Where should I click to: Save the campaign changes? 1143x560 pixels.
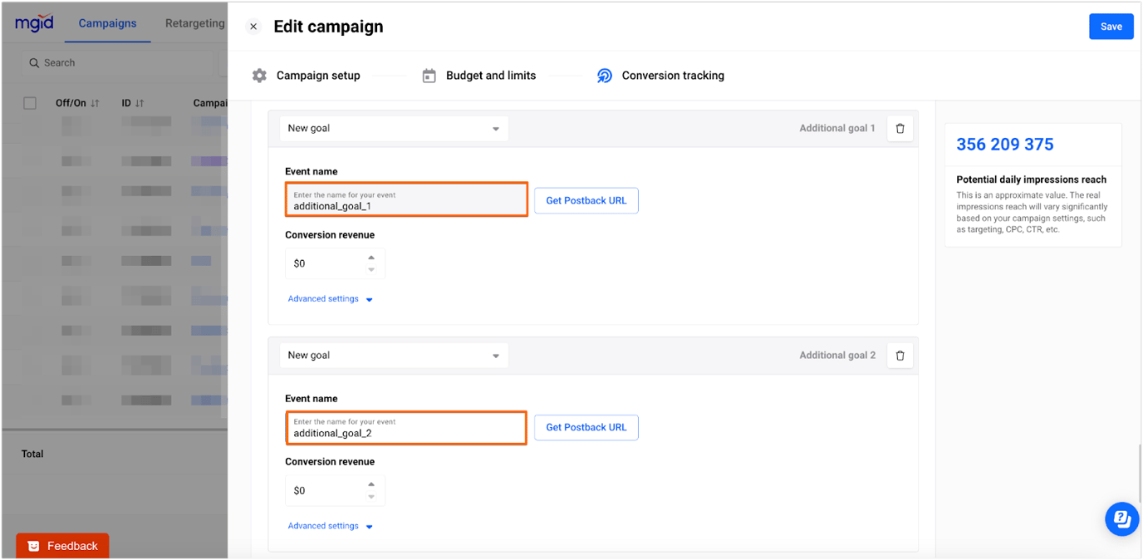point(1111,26)
